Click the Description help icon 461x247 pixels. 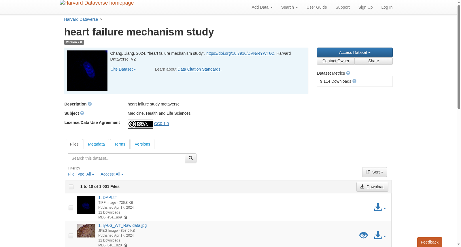(x=90, y=104)
